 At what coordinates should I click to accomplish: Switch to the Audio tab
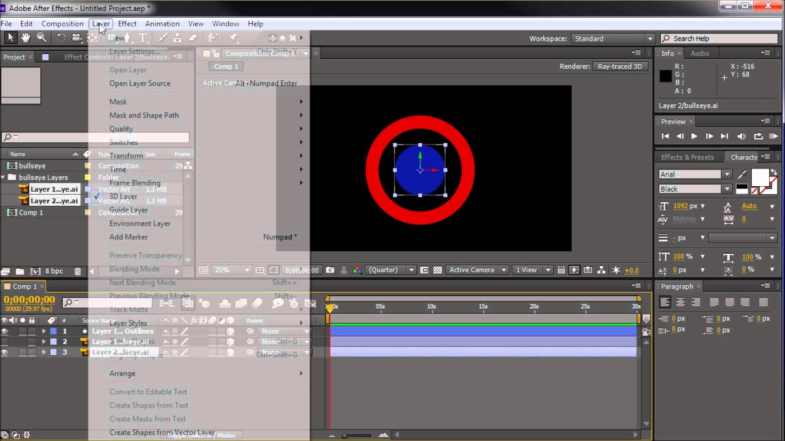click(x=700, y=53)
